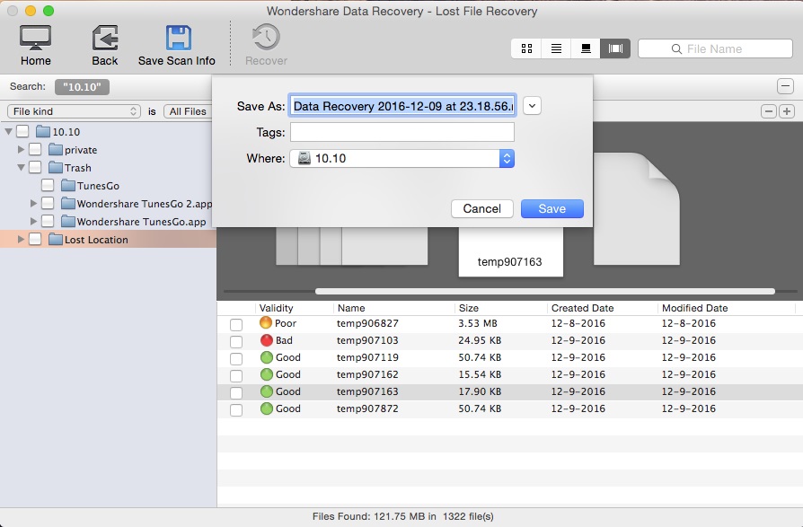This screenshot has width=803, height=527.
Task: Tick checkbox for temp907872 file
Action: [x=236, y=409]
